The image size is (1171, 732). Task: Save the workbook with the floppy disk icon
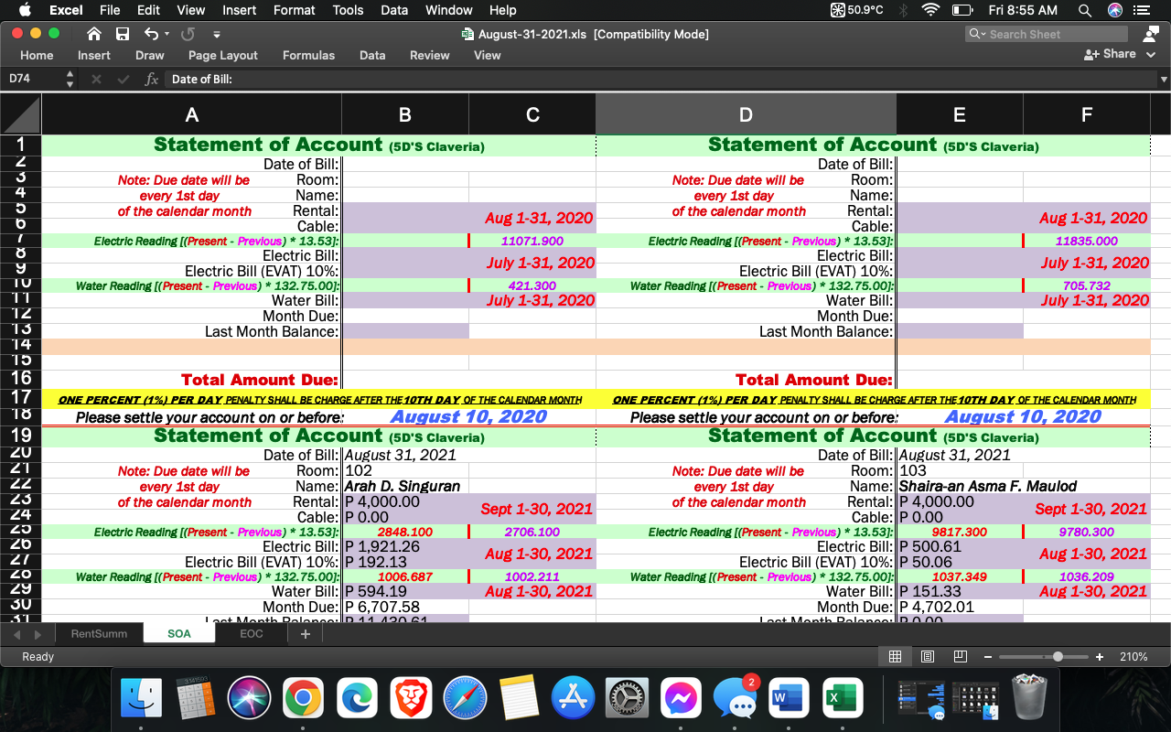click(x=123, y=34)
